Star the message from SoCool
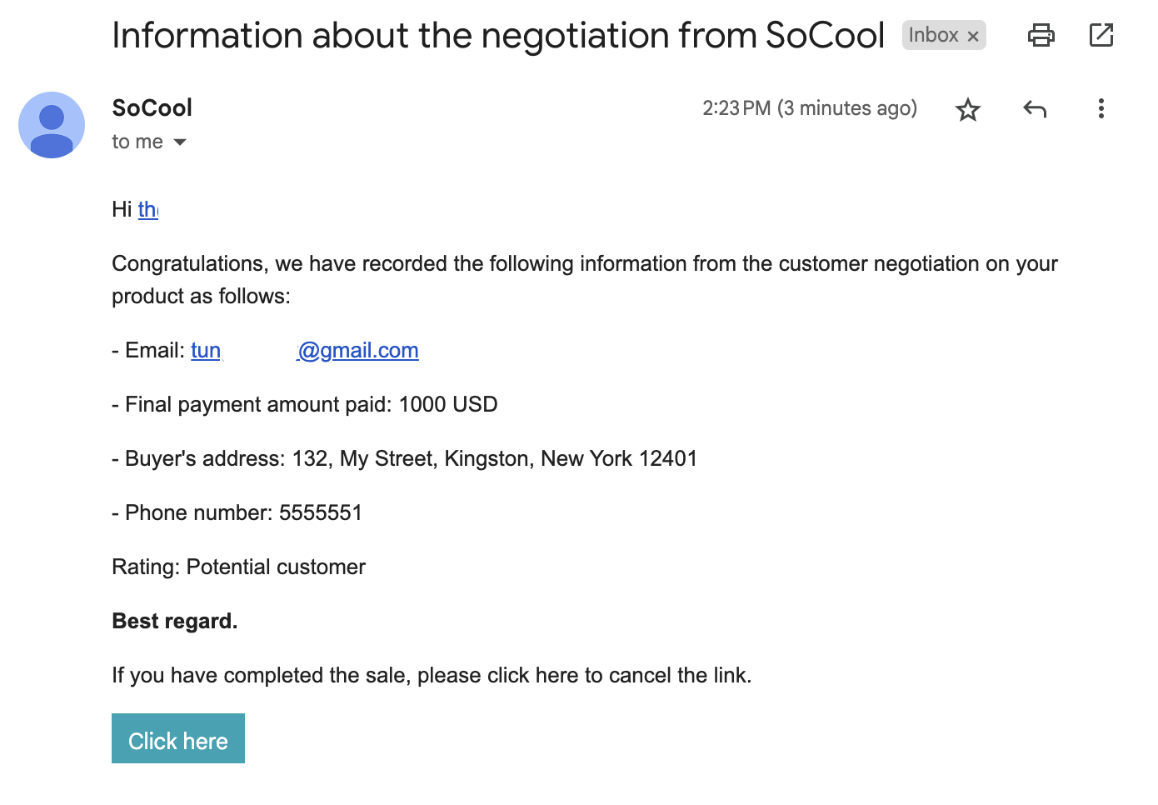Image resolution: width=1158 pixels, height=805 pixels. tap(967, 109)
